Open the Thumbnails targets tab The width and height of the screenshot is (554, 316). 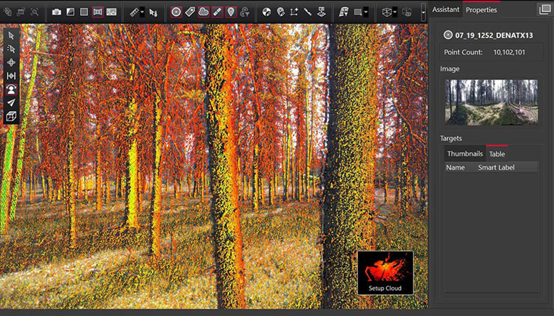465,154
